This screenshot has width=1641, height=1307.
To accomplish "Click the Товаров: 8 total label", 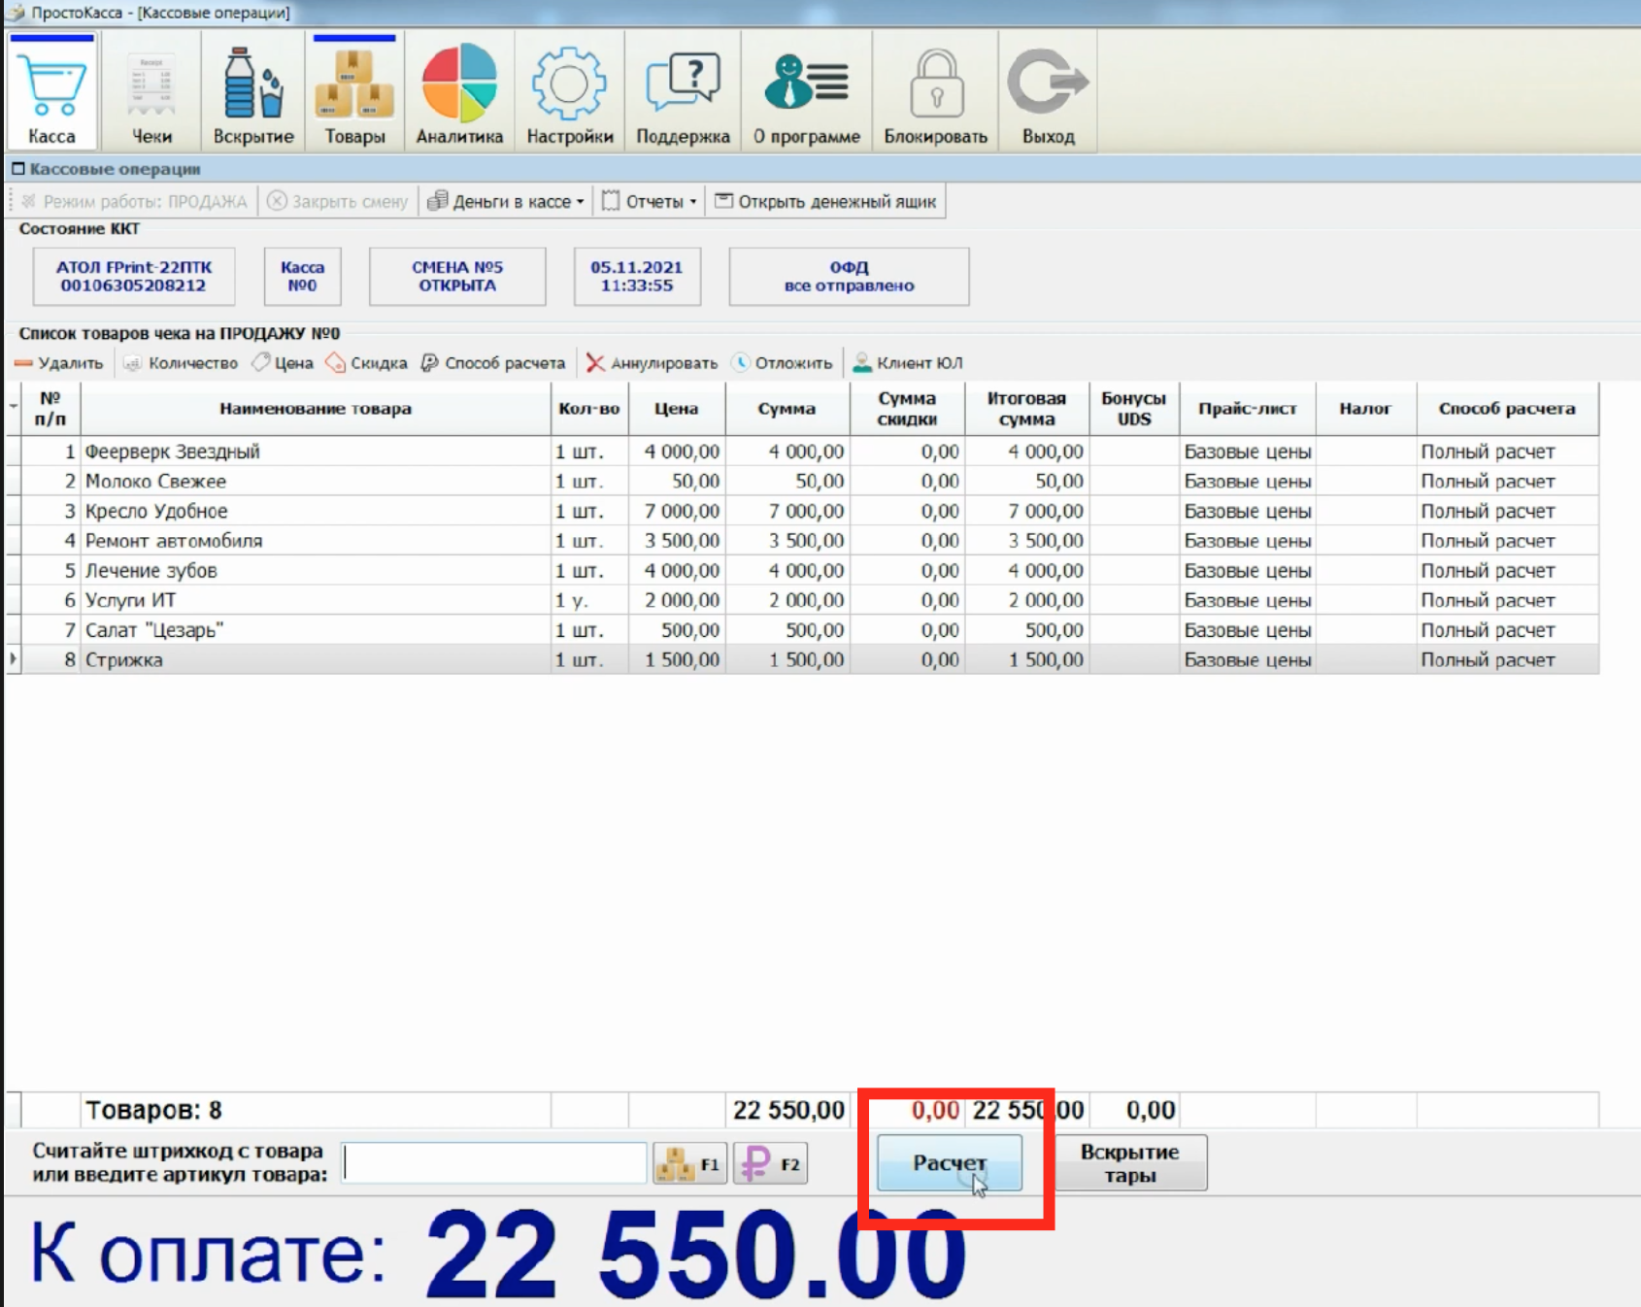I will pyautogui.click(x=154, y=1110).
